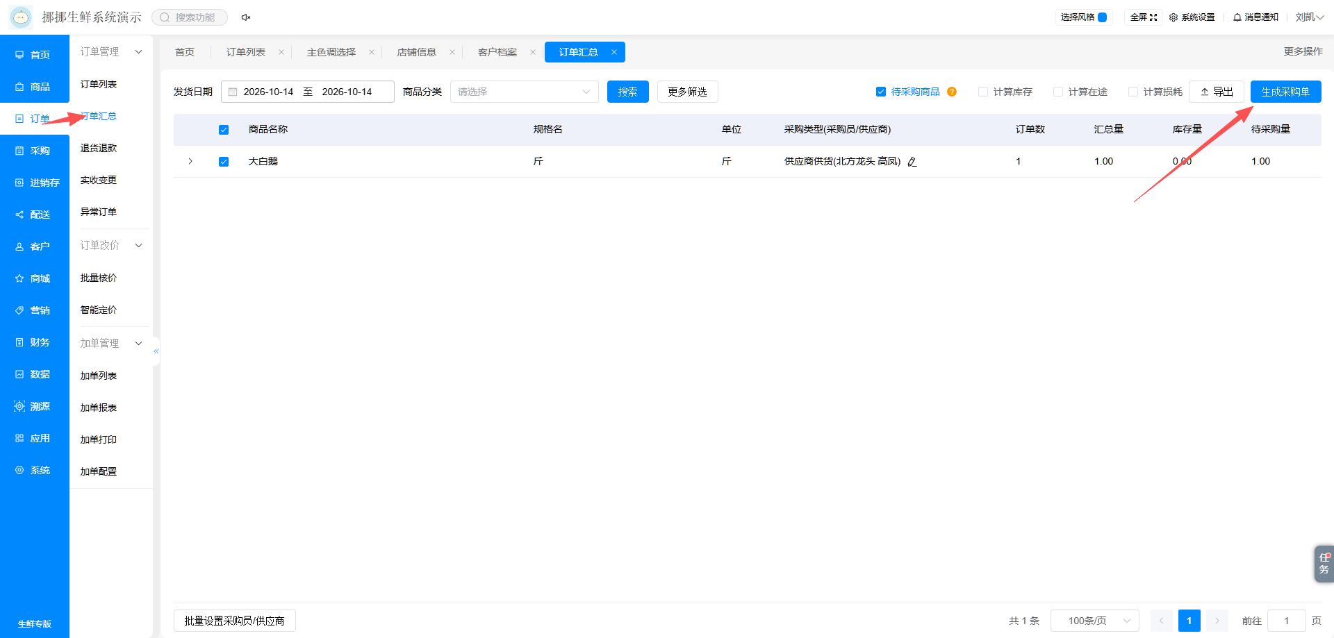This screenshot has height=638, width=1334.
Task: Open 溯源 in the blue sidebar
Action: click(x=35, y=406)
